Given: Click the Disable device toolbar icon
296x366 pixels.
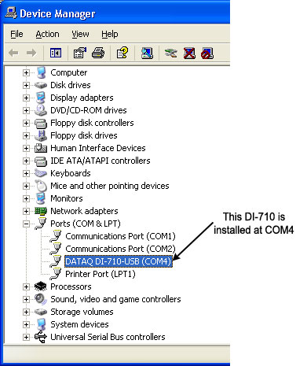Looking at the screenshot, I should (x=207, y=53).
